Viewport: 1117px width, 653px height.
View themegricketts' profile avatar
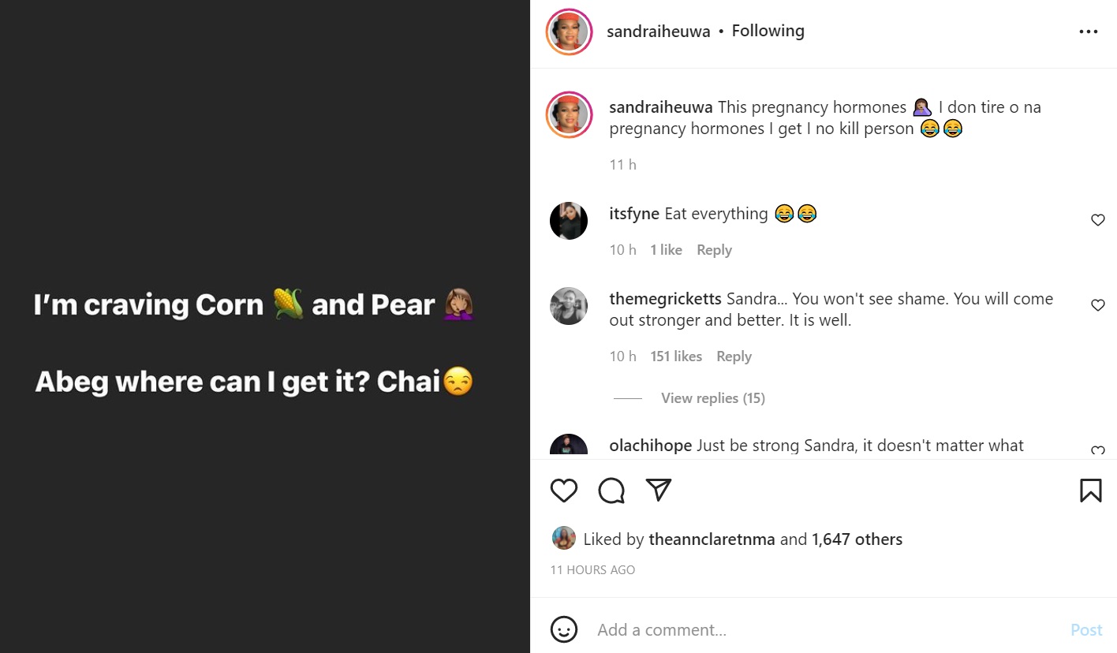[569, 306]
